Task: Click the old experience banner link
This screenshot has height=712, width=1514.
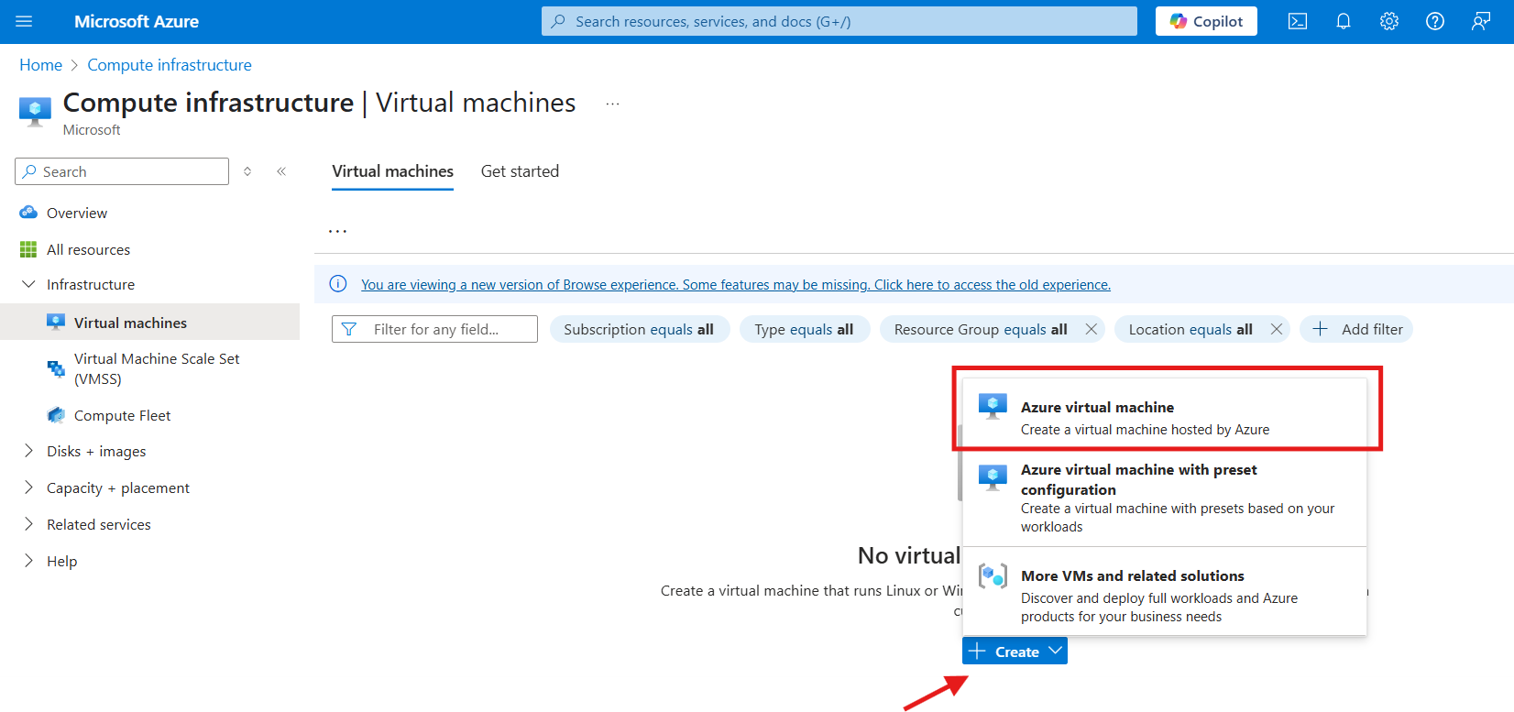Action: [736, 285]
